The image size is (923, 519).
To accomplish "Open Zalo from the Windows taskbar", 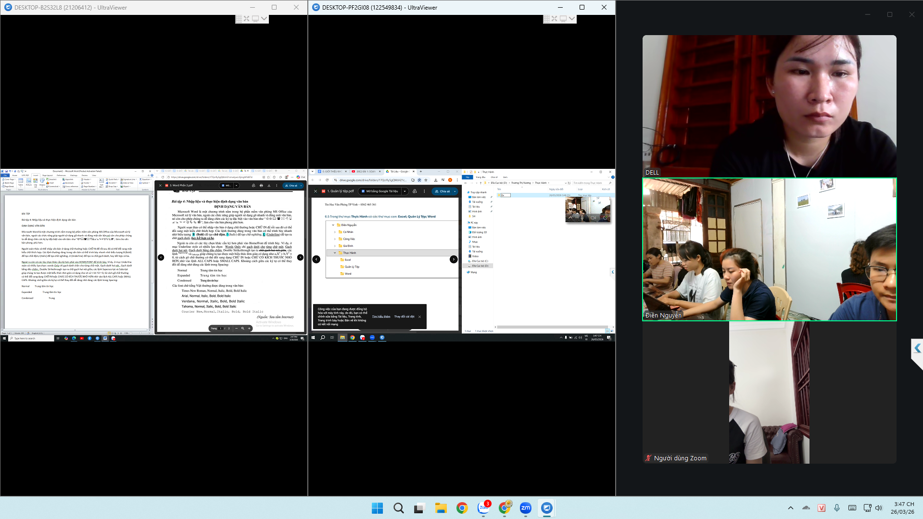I will 483,508.
